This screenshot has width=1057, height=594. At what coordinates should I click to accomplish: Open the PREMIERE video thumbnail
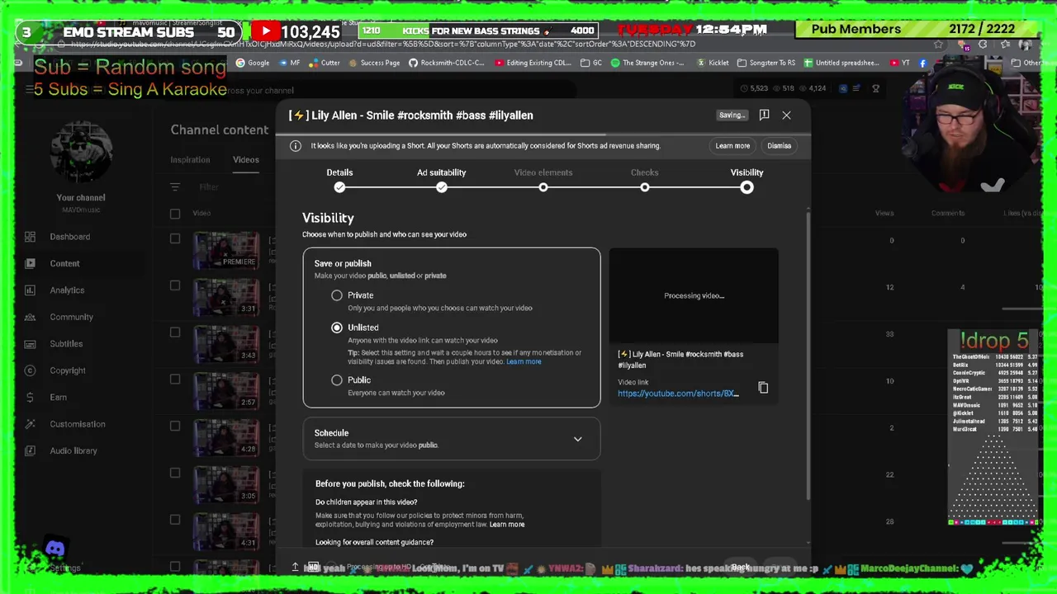point(226,251)
